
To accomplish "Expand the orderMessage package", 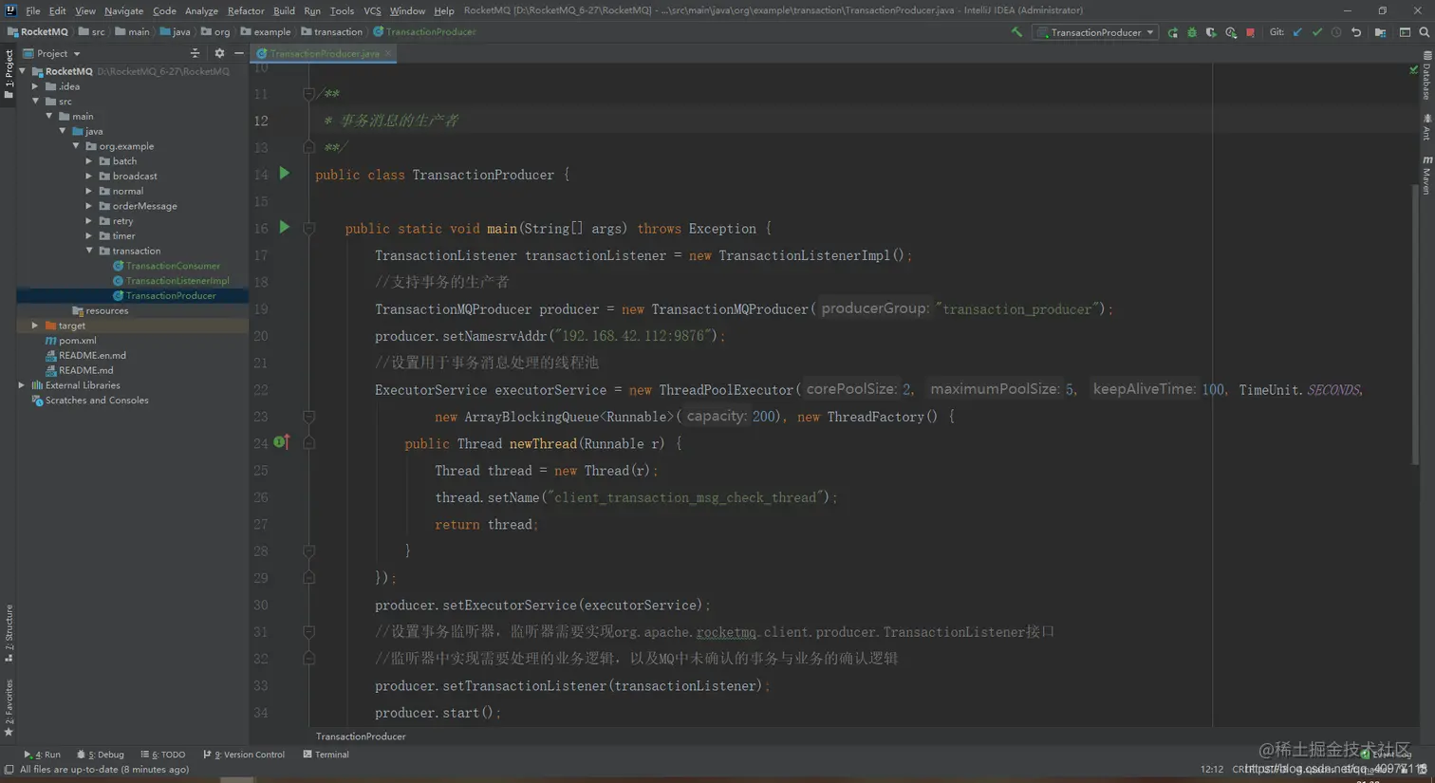I will pyautogui.click(x=89, y=206).
